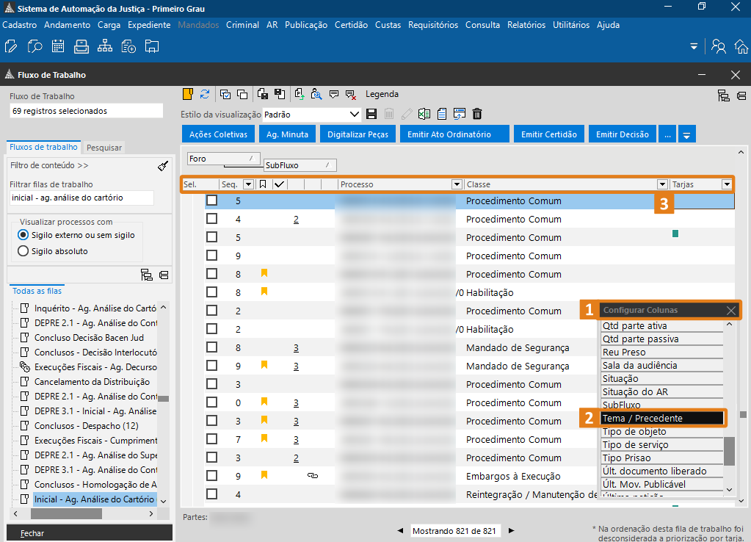The height and width of the screenshot is (542, 751).
Task: Open the Certidão menu
Action: pyautogui.click(x=351, y=25)
